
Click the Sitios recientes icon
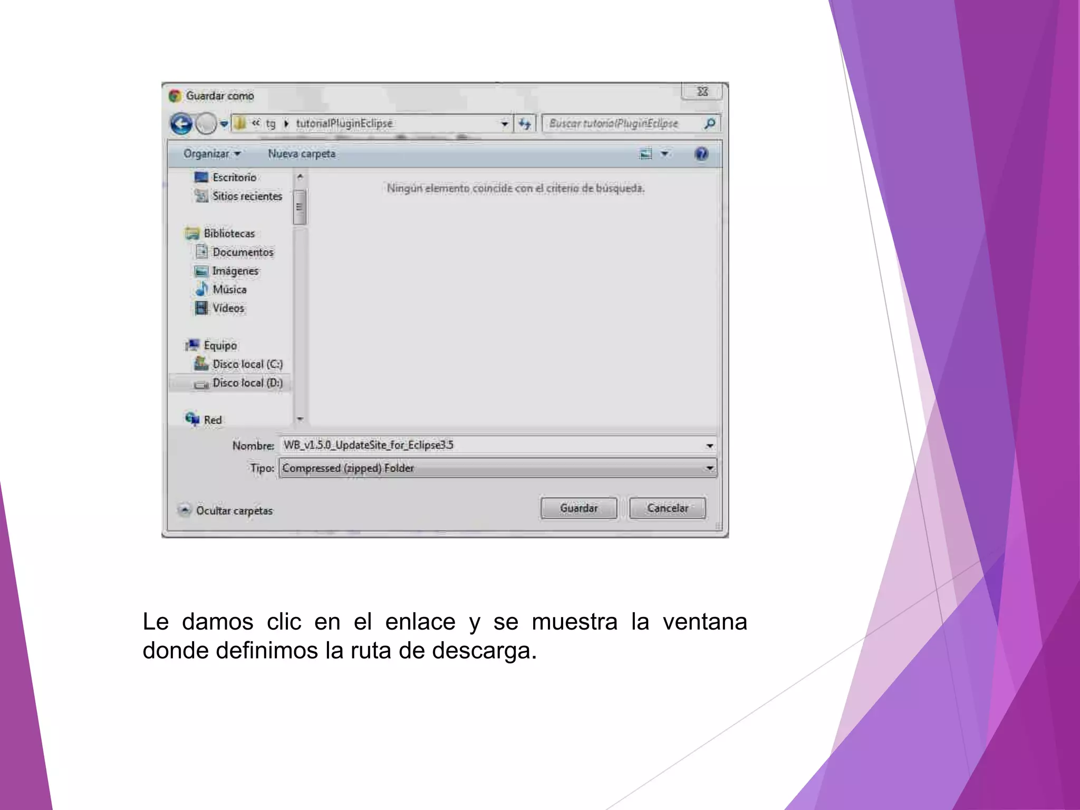coord(201,196)
